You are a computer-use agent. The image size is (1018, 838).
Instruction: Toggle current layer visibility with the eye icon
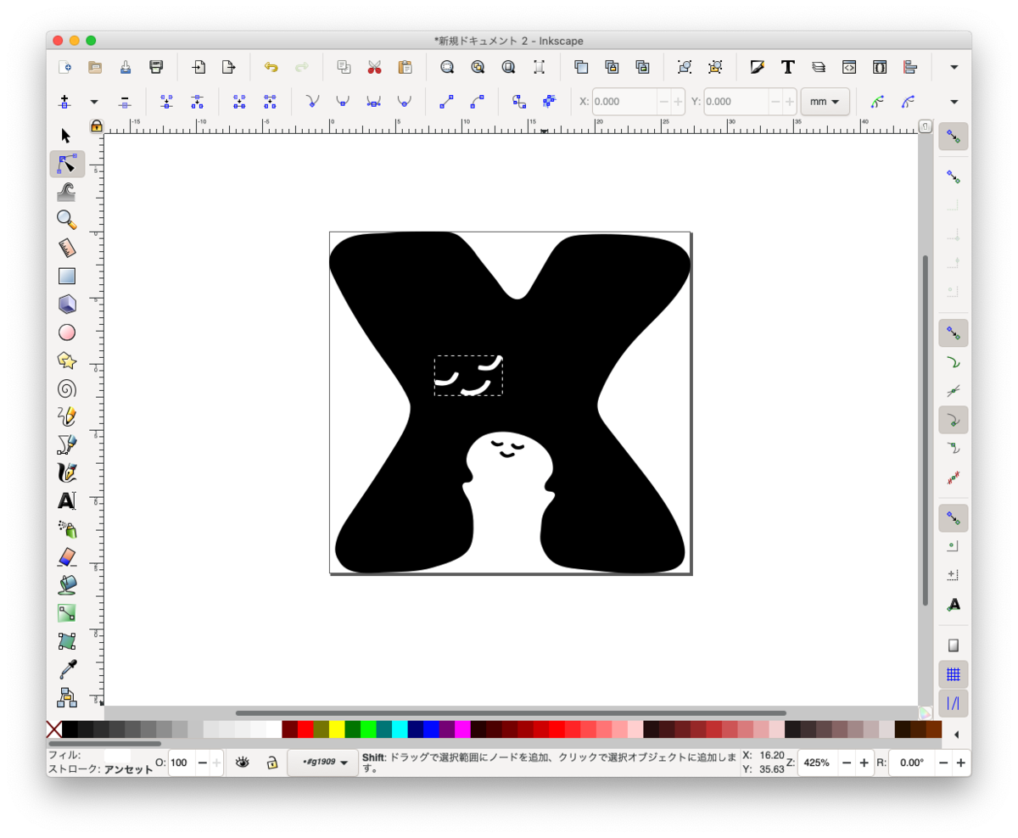(x=241, y=763)
